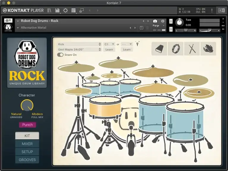Select the hand claps icon

(208, 49)
